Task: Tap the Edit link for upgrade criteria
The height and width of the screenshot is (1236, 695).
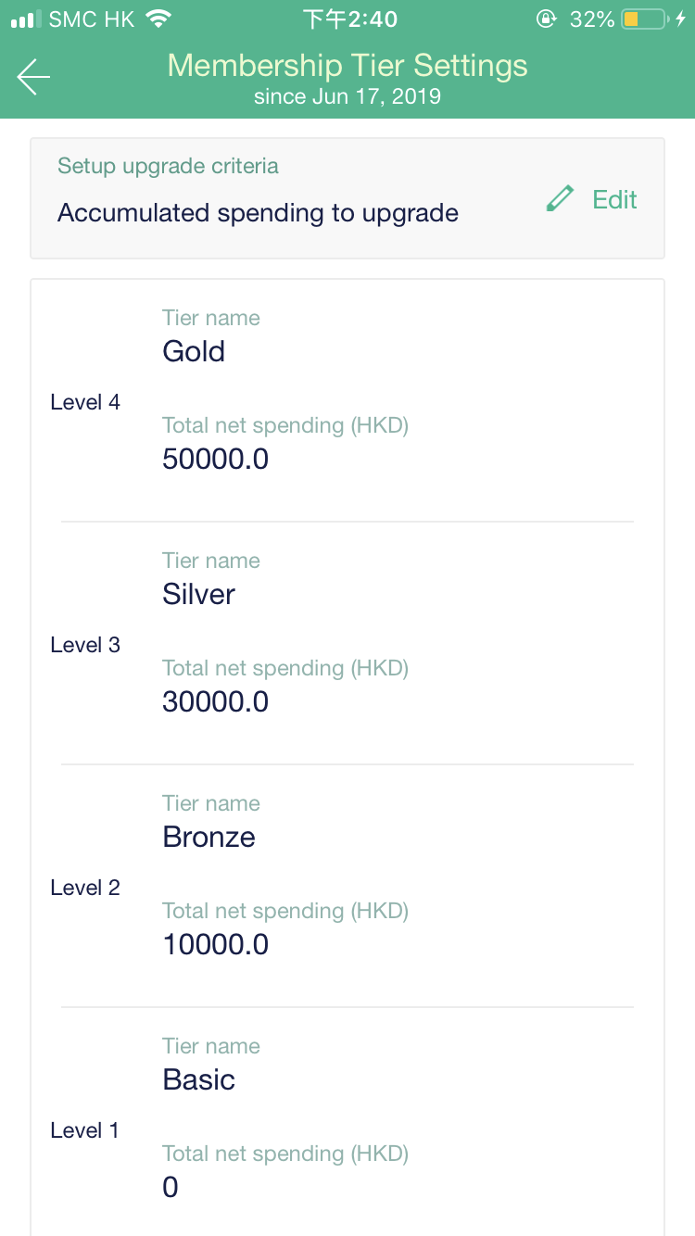Action: [614, 199]
